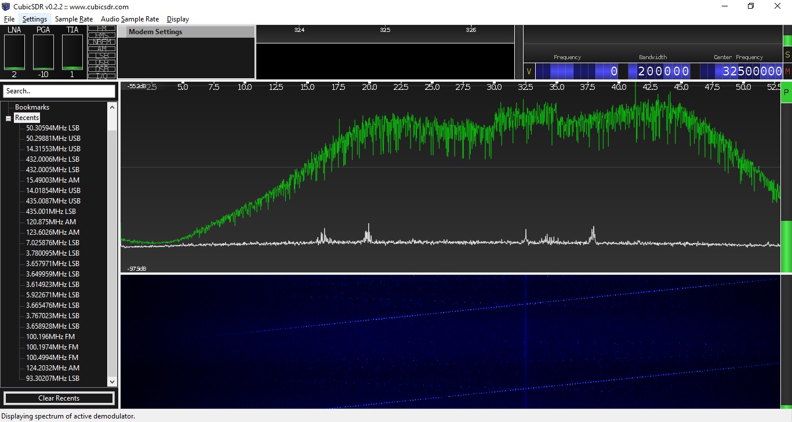
Task: Select recent 50.30594MHz LSB
Action: (53, 128)
